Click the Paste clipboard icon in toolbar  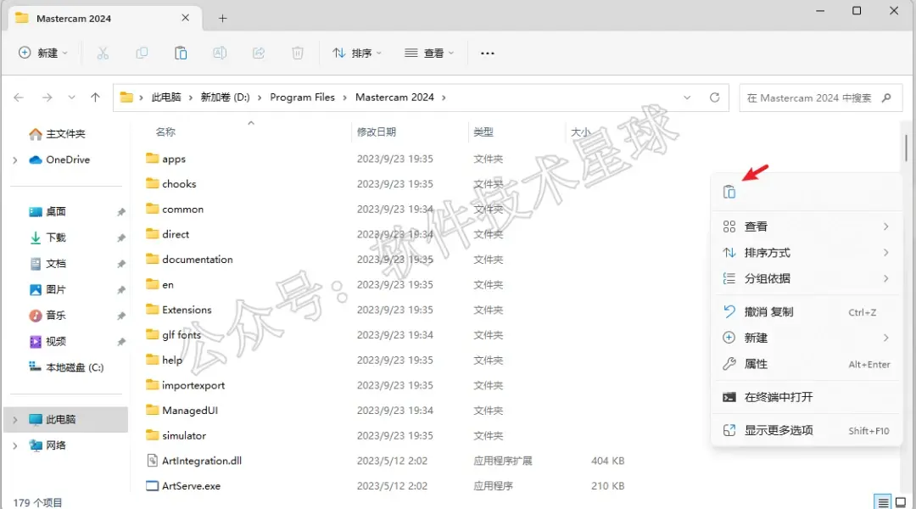pos(182,53)
